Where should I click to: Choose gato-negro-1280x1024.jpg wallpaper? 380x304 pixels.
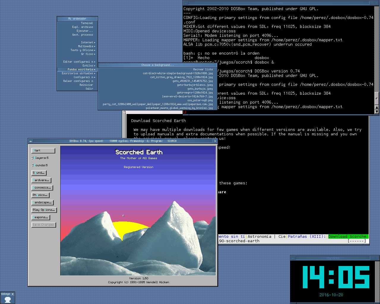tap(158, 93)
